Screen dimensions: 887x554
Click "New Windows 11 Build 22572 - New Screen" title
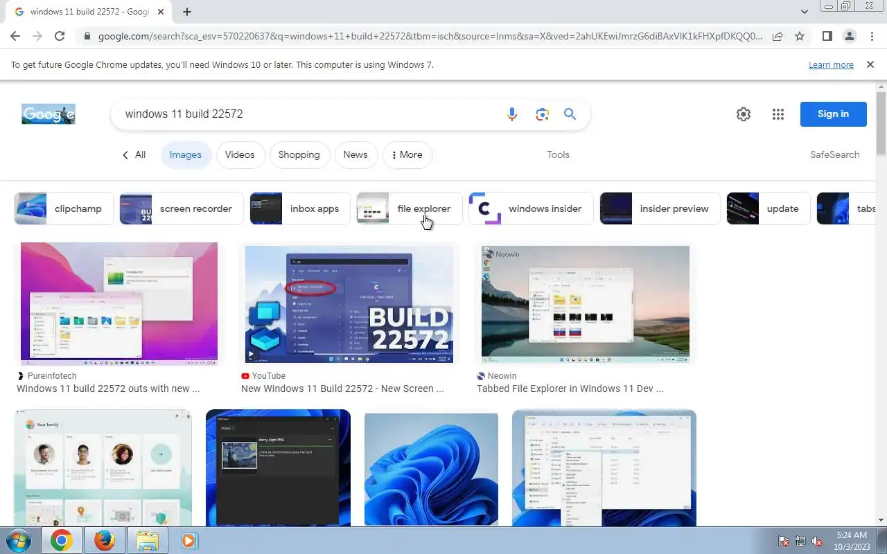(342, 388)
